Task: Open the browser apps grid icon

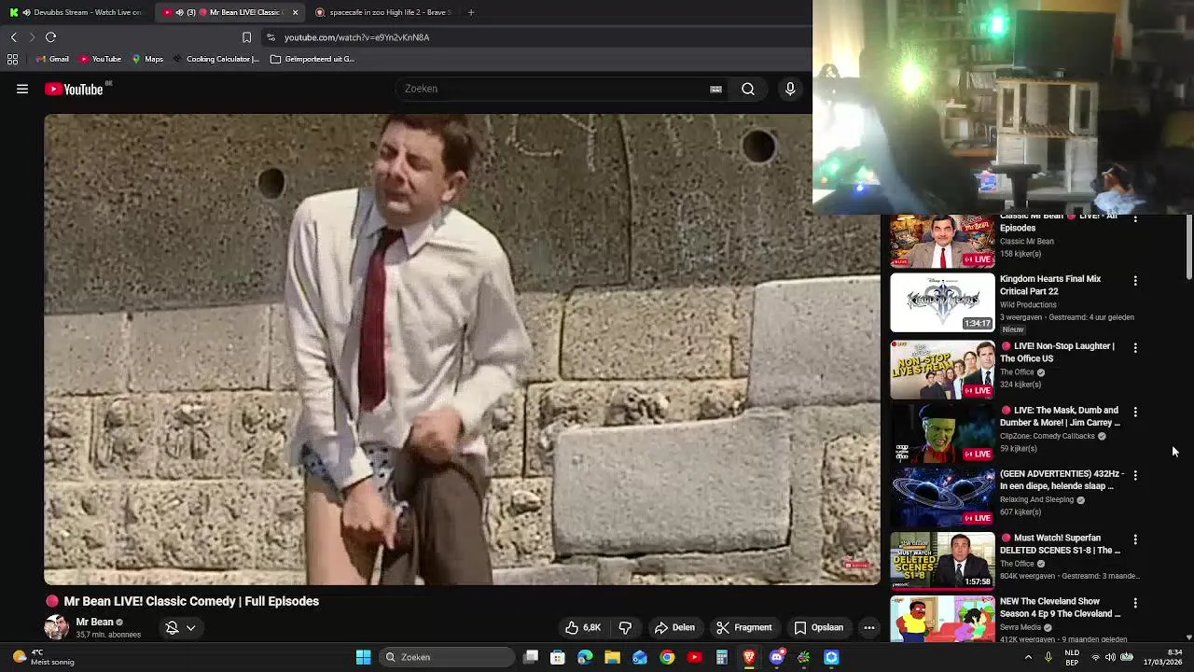Action: pos(12,59)
